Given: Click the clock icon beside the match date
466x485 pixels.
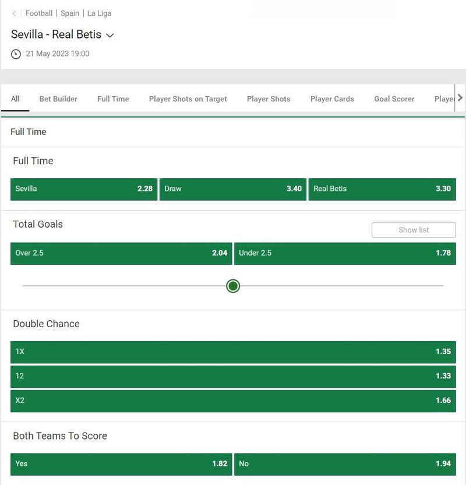Looking at the screenshot, I should (x=16, y=54).
